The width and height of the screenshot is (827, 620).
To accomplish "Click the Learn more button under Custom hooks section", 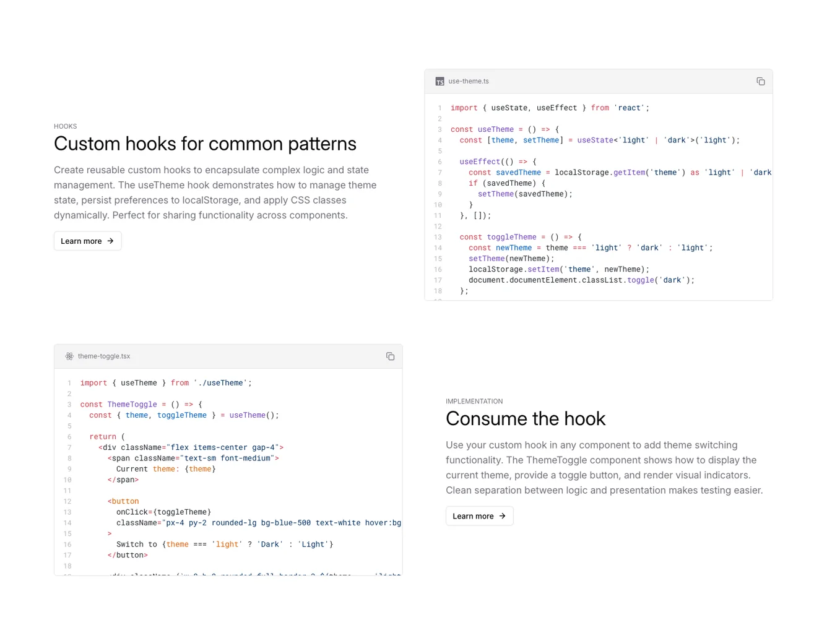I will point(87,241).
